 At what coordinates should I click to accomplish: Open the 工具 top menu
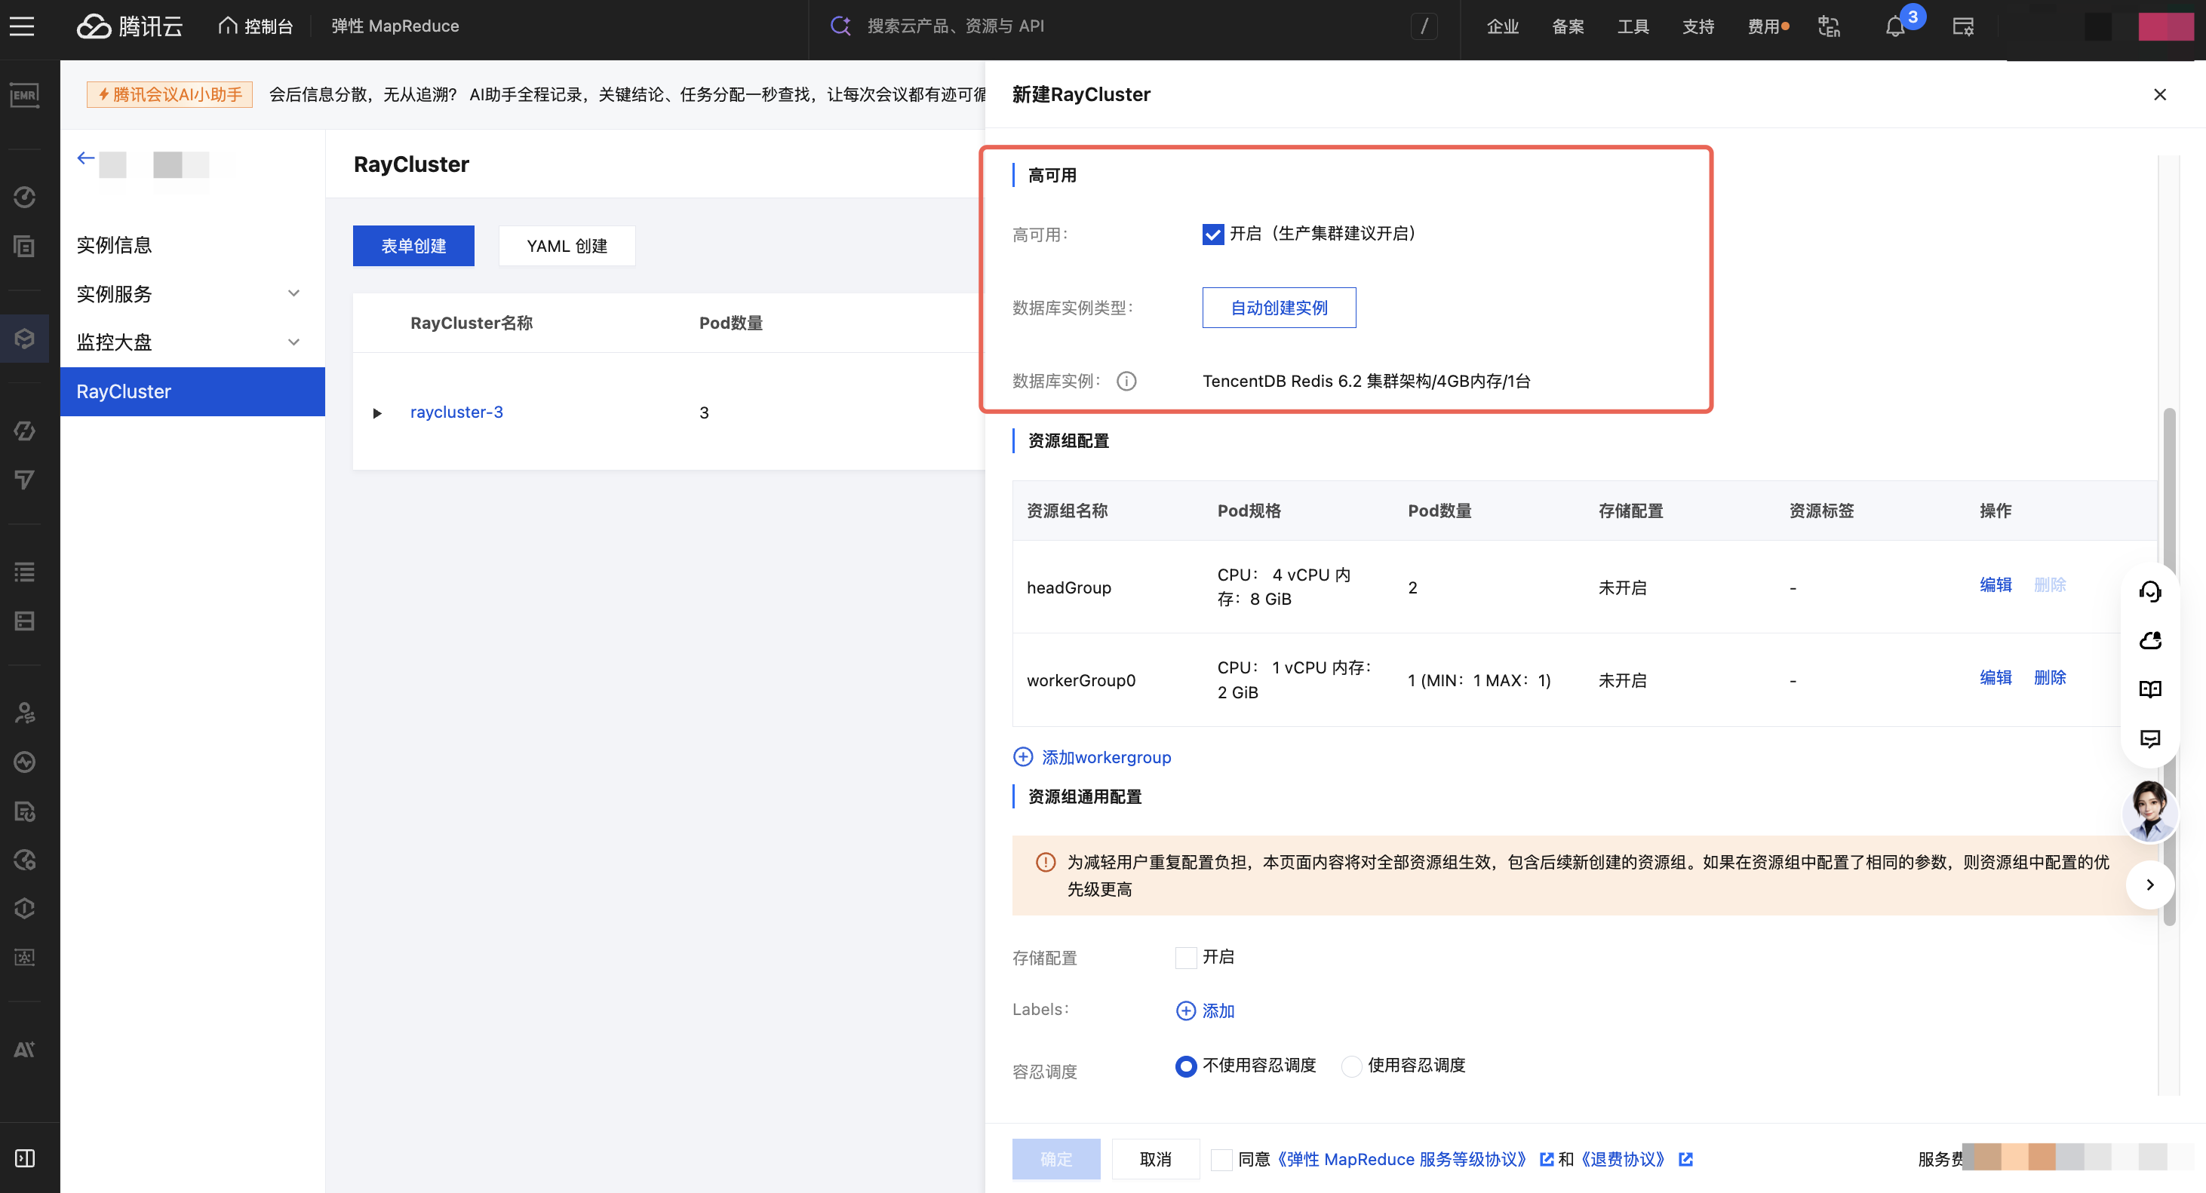1632,26
